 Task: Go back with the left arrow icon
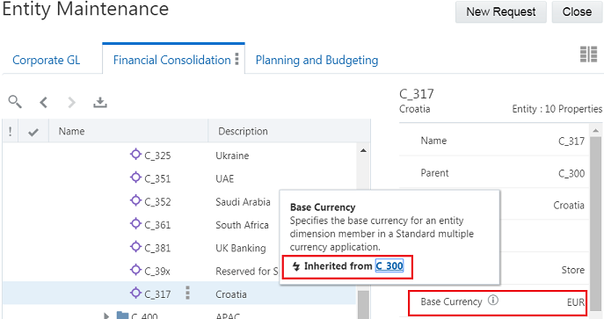click(44, 102)
